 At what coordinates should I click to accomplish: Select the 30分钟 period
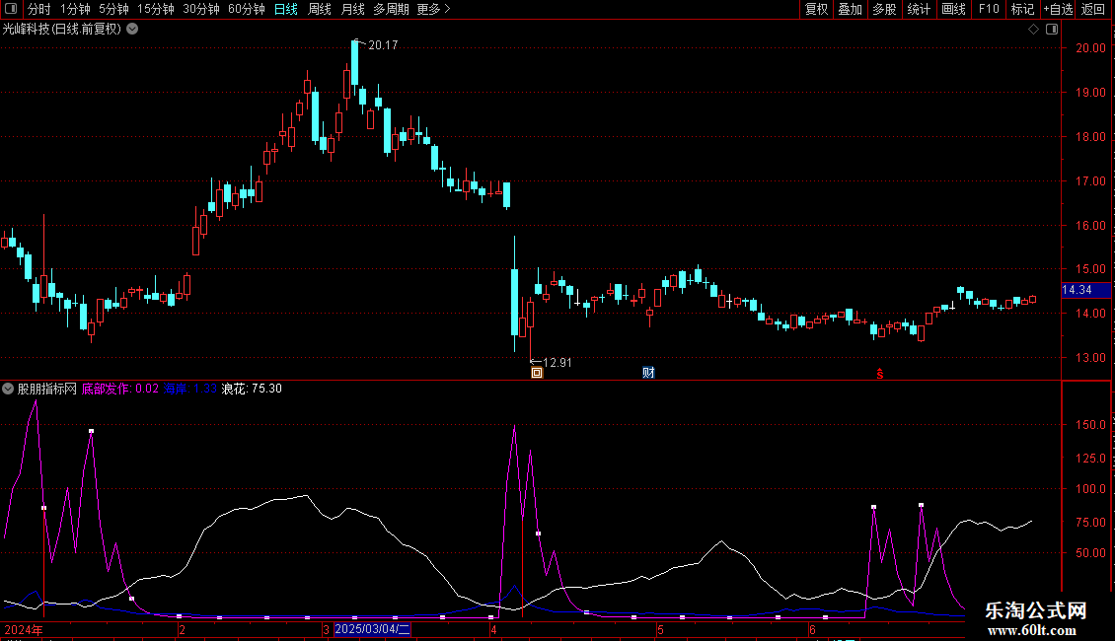(x=201, y=9)
